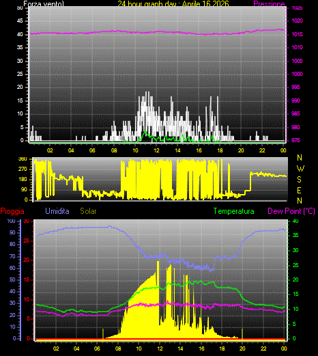Click the 270 degree direction axis value
The height and width of the screenshot is (356, 318).
23,169
